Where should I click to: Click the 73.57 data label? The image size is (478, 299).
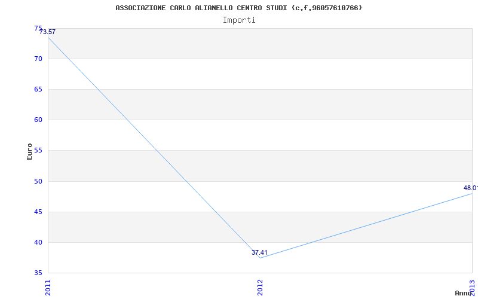(48, 32)
